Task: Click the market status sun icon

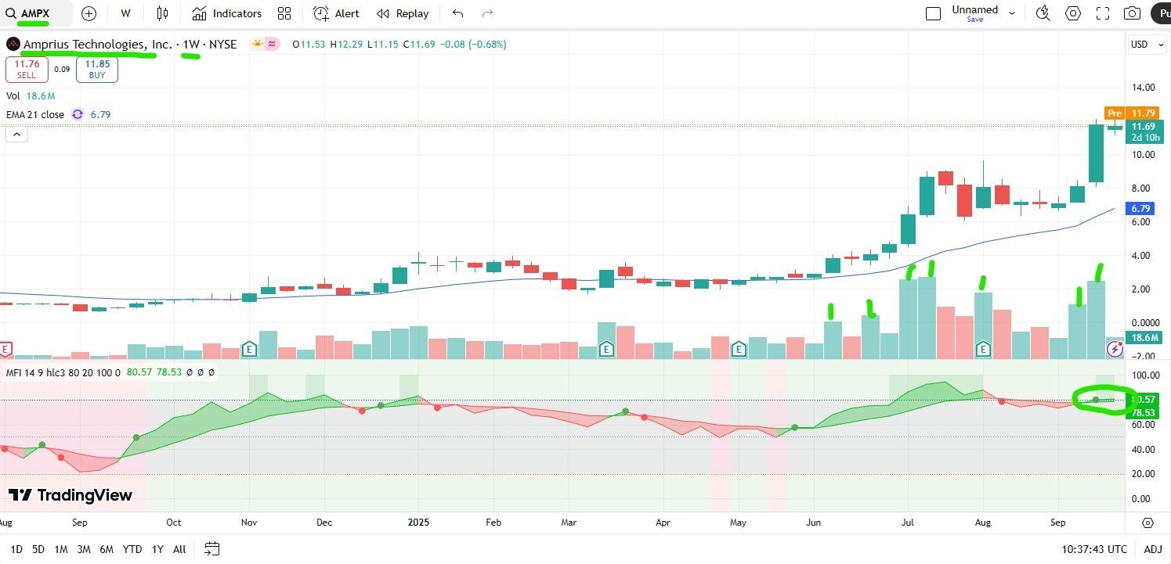Action: [257, 45]
